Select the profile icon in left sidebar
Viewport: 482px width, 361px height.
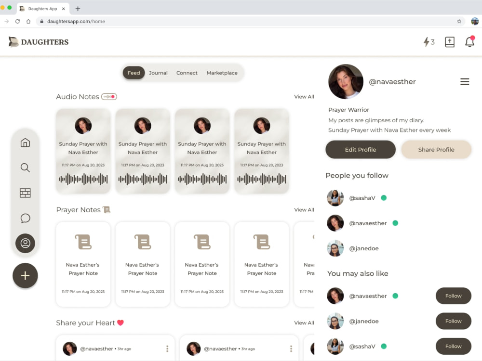pyautogui.click(x=25, y=243)
